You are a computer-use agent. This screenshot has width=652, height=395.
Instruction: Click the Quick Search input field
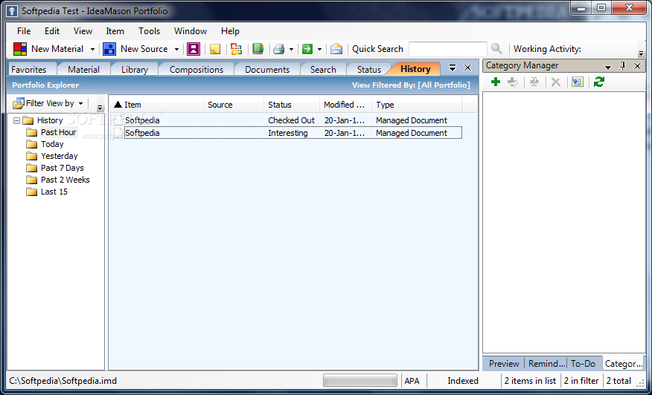point(448,49)
